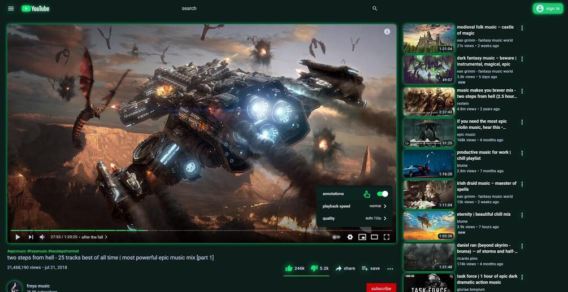Dislike the video (5.2k)
Screen dimensions: 568x292
click(x=319, y=268)
